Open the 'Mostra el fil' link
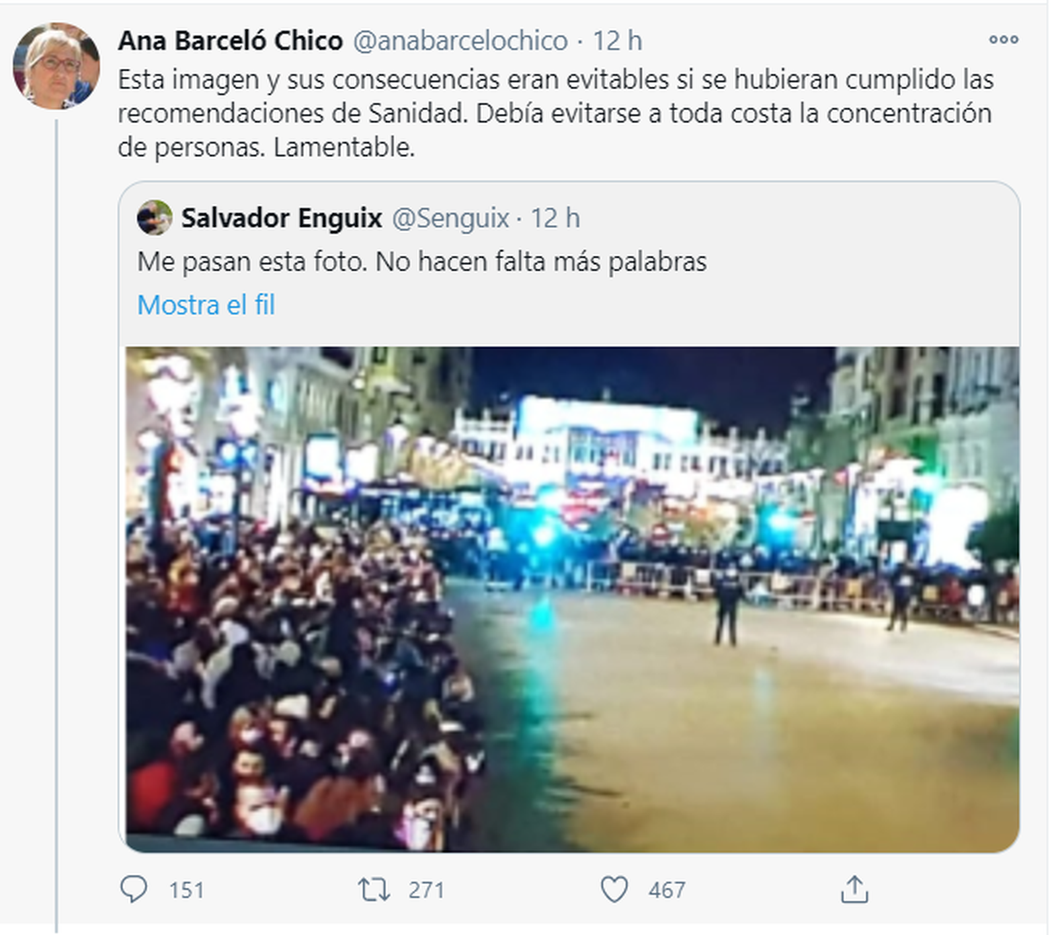Image resolution: width=1058 pixels, height=935 pixels. coord(206,305)
